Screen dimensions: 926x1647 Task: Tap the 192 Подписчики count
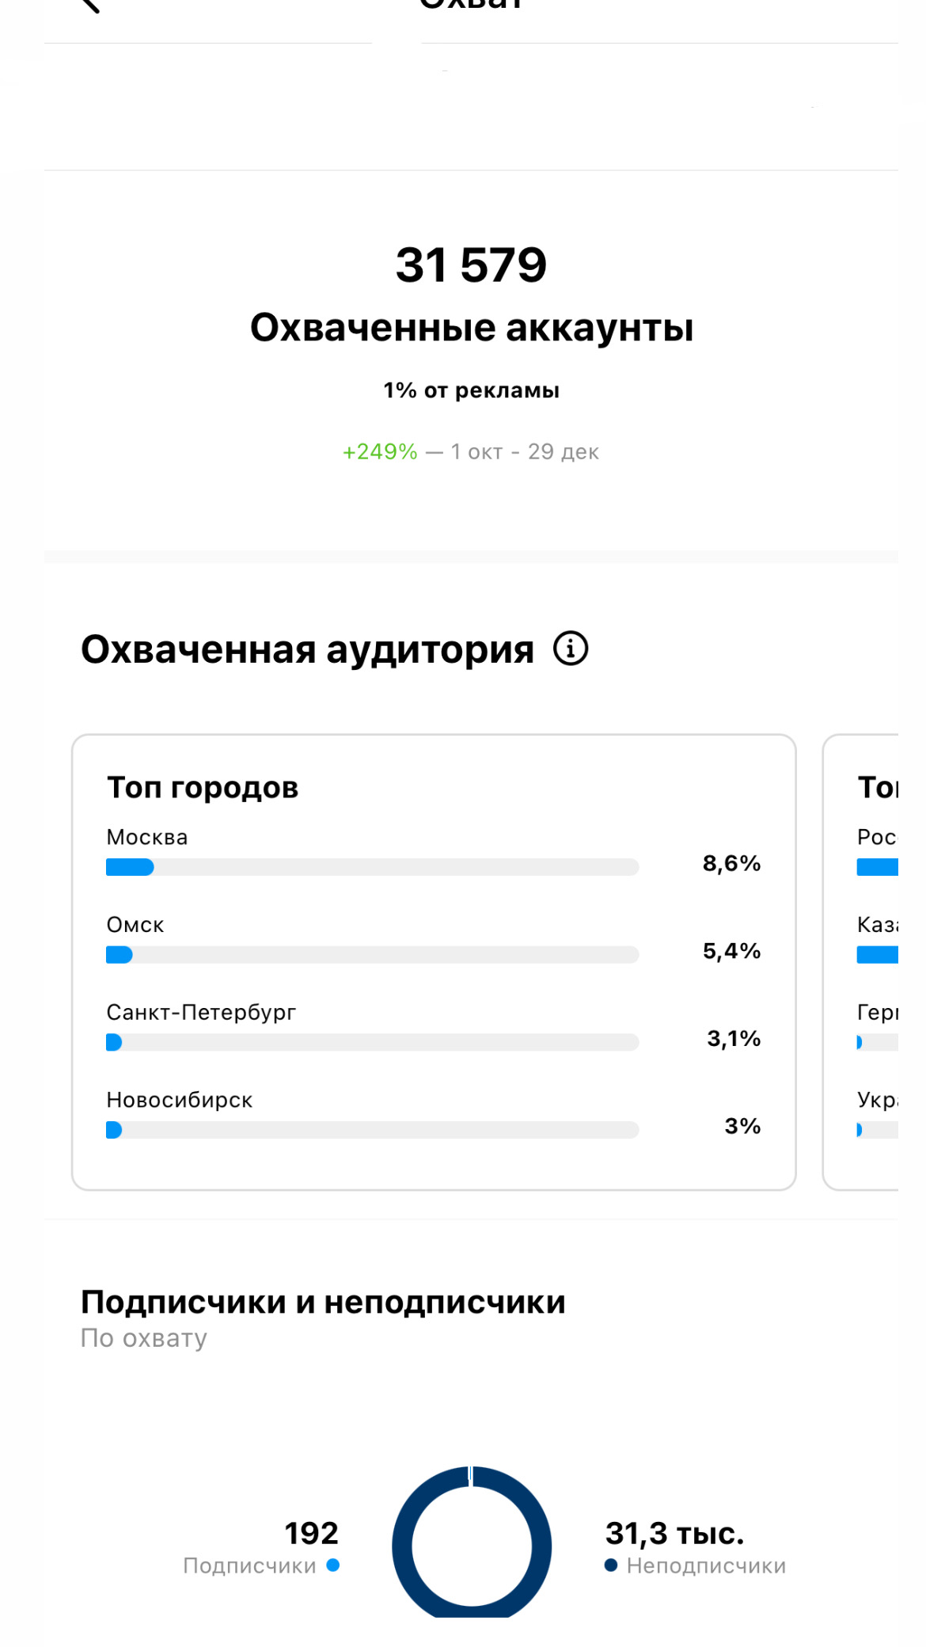(311, 1533)
